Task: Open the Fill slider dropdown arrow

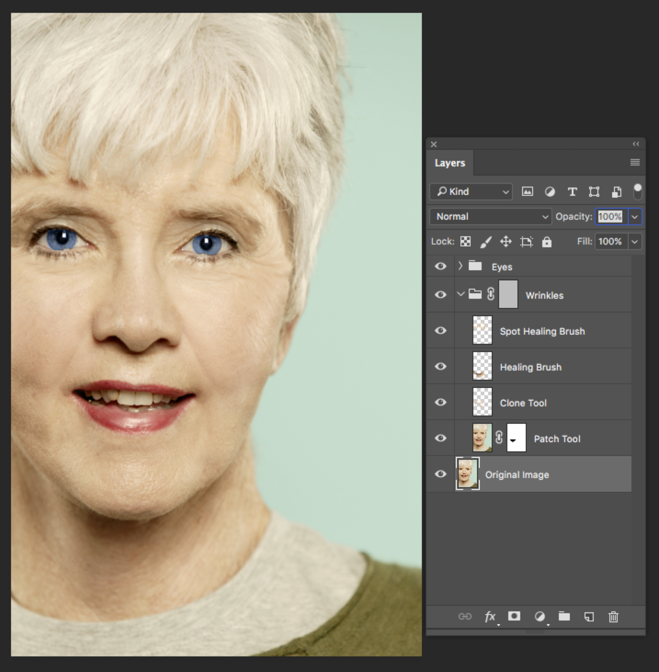Action: tap(635, 242)
